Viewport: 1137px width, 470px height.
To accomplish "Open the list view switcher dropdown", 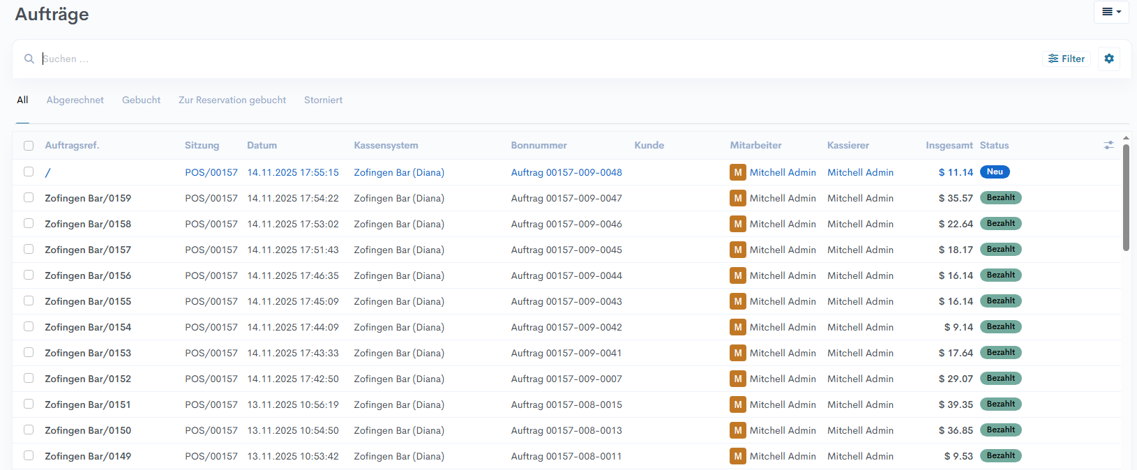I will pyautogui.click(x=1111, y=12).
